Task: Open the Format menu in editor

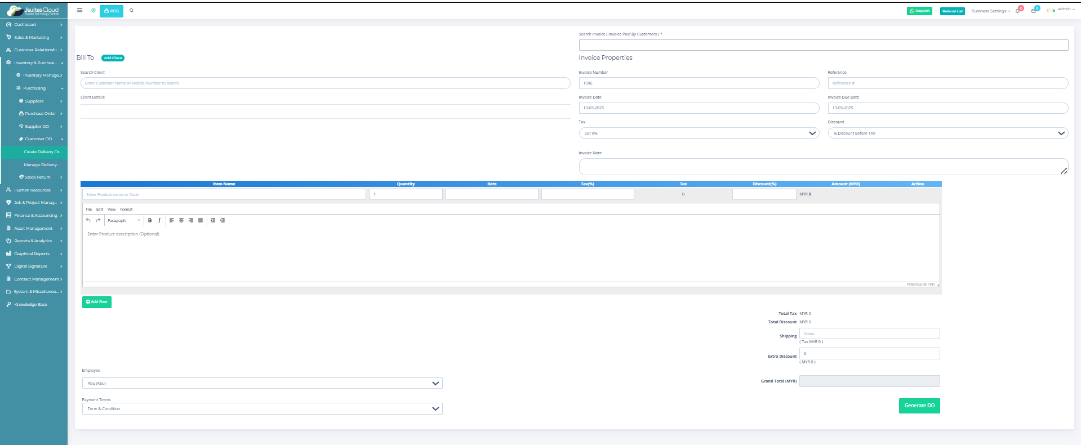Action: pos(126,210)
